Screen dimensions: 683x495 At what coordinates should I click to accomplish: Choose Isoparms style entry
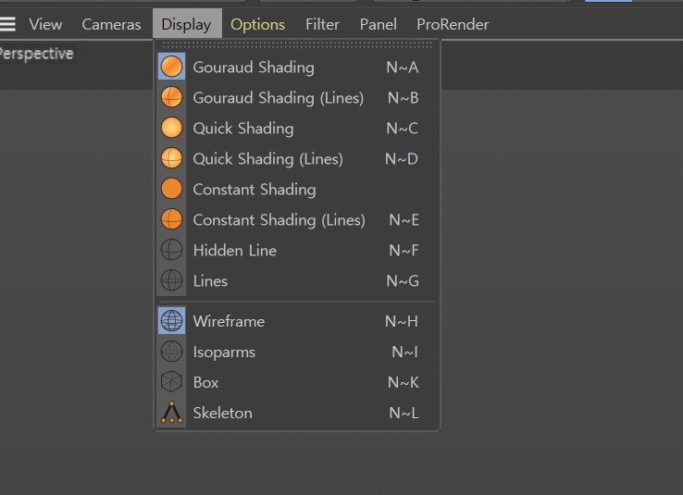tap(297, 352)
